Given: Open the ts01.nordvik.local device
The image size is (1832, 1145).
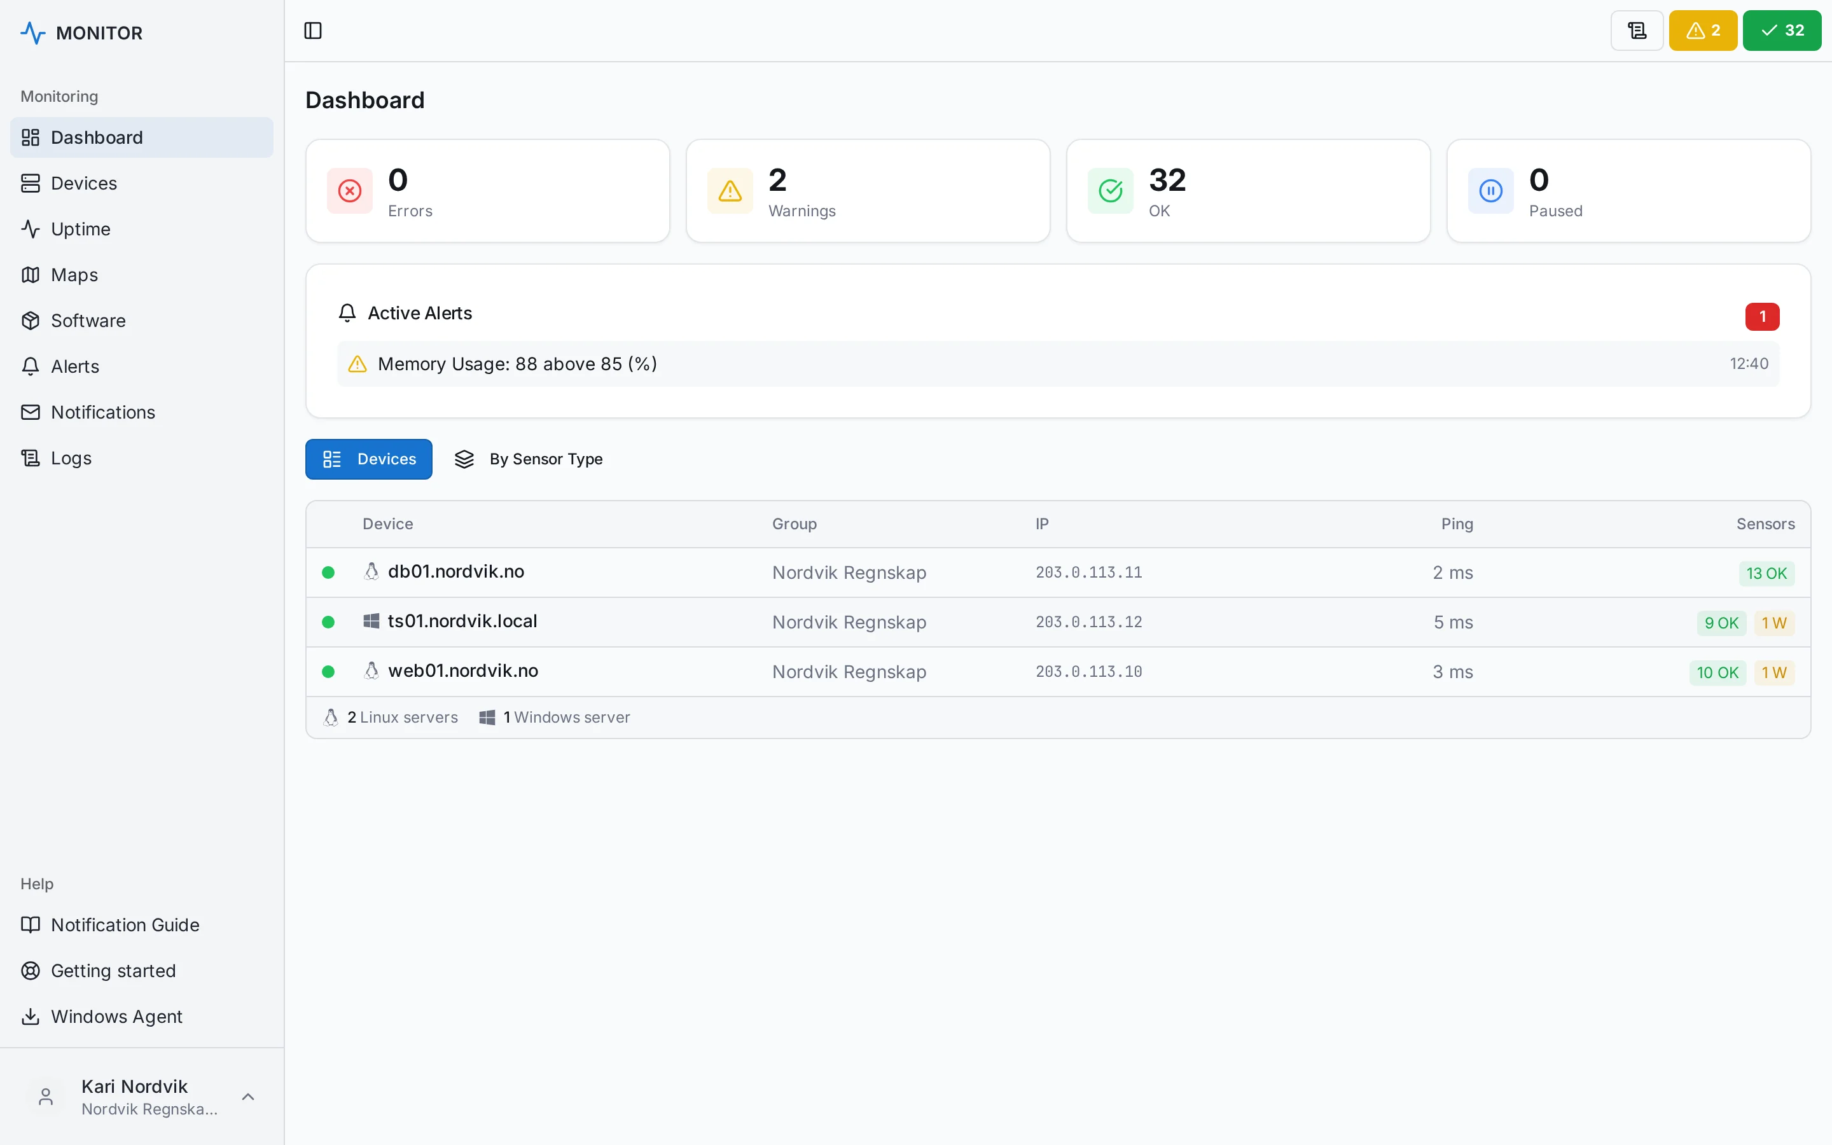Looking at the screenshot, I should click(462, 621).
